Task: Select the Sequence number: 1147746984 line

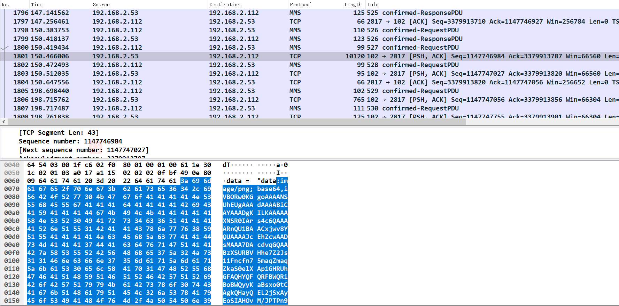Action: (x=70, y=141)
